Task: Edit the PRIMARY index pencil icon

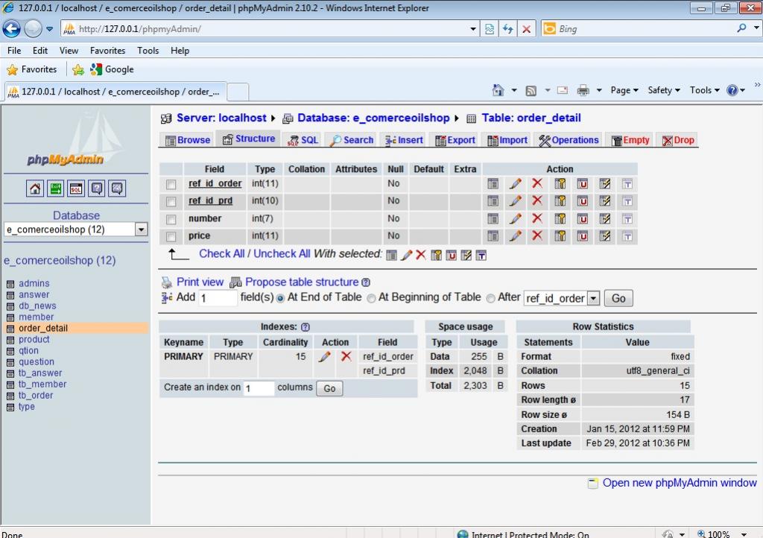Action: click(x=324, y=357)
